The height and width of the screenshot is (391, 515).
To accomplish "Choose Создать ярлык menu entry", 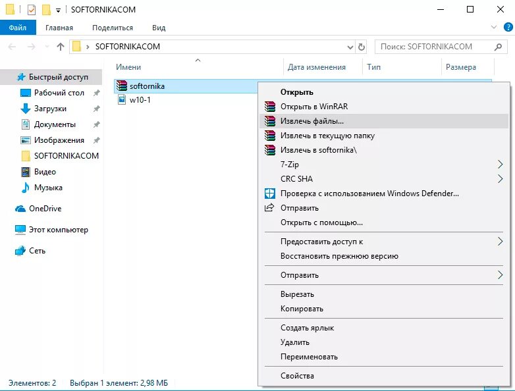I will click(384, 328).
